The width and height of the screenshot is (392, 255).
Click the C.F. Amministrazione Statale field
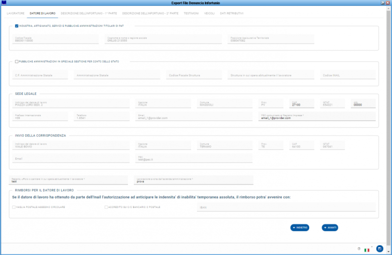[x=40, y=75]
